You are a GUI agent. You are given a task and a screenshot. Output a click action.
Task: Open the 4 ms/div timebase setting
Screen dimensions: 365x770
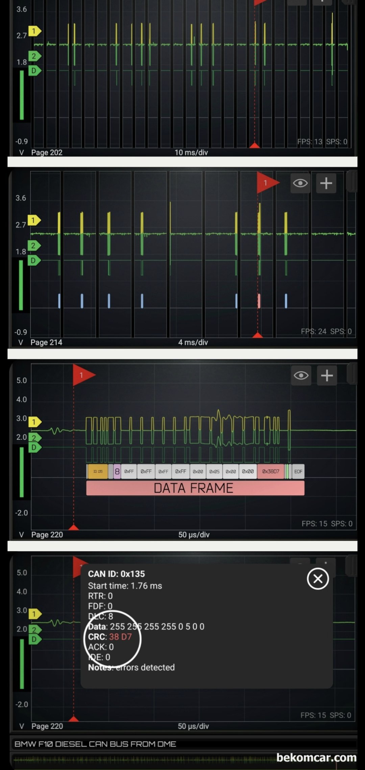coord(193,342)
